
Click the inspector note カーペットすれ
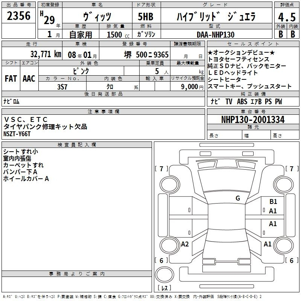click(x=23, y=165)
